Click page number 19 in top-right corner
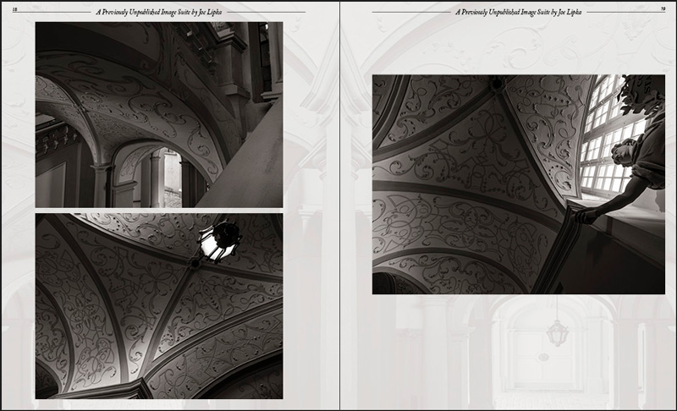The height and width of the screenshot is (411, 677). coord(662,11)
